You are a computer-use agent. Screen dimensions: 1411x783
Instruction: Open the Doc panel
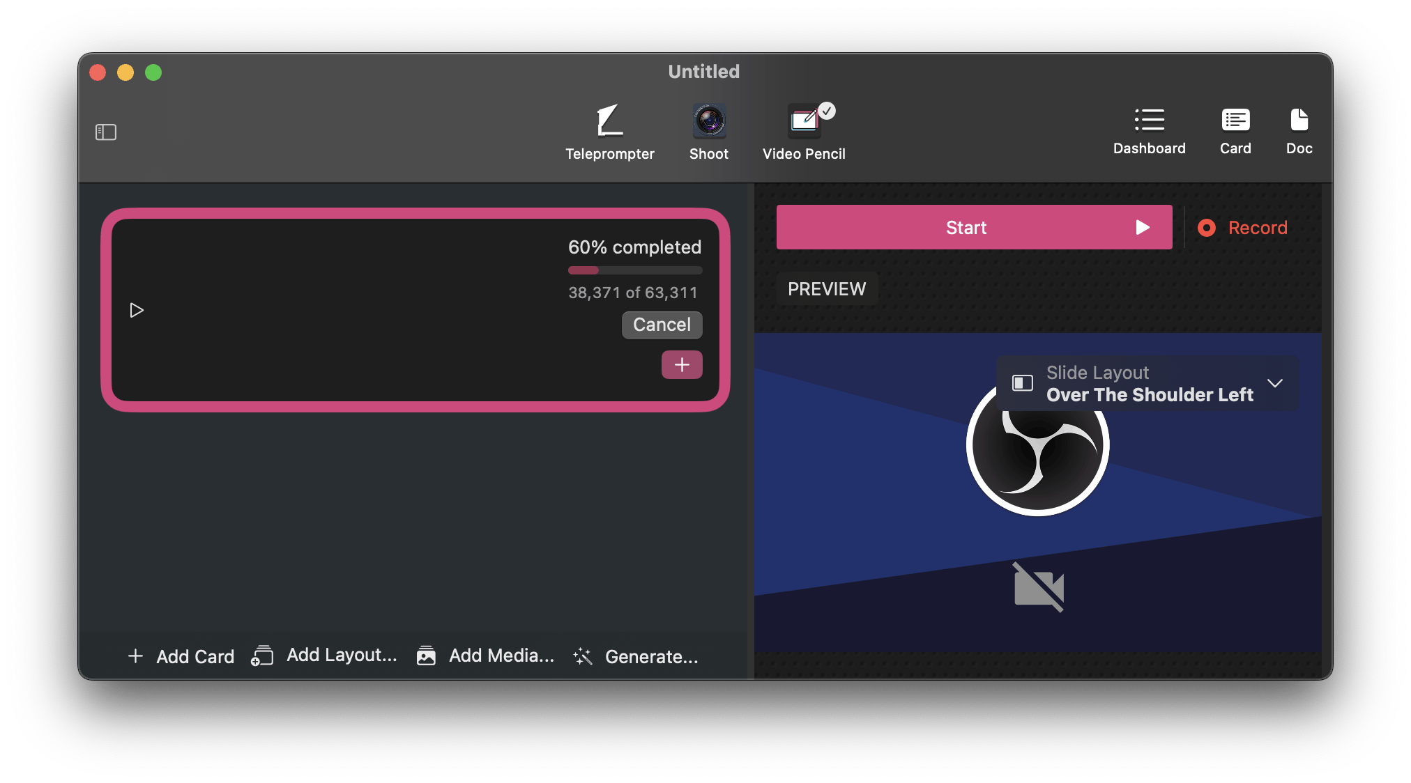tap(1299, 131)
